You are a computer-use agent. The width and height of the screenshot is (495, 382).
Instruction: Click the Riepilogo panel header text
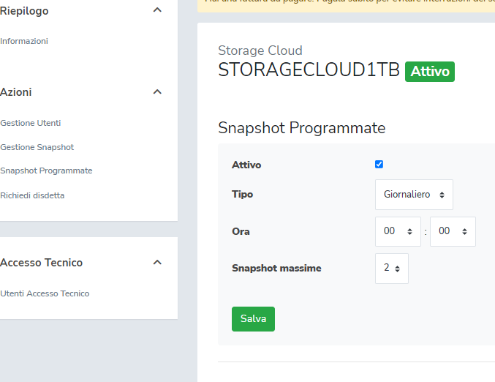pos(24,11)
